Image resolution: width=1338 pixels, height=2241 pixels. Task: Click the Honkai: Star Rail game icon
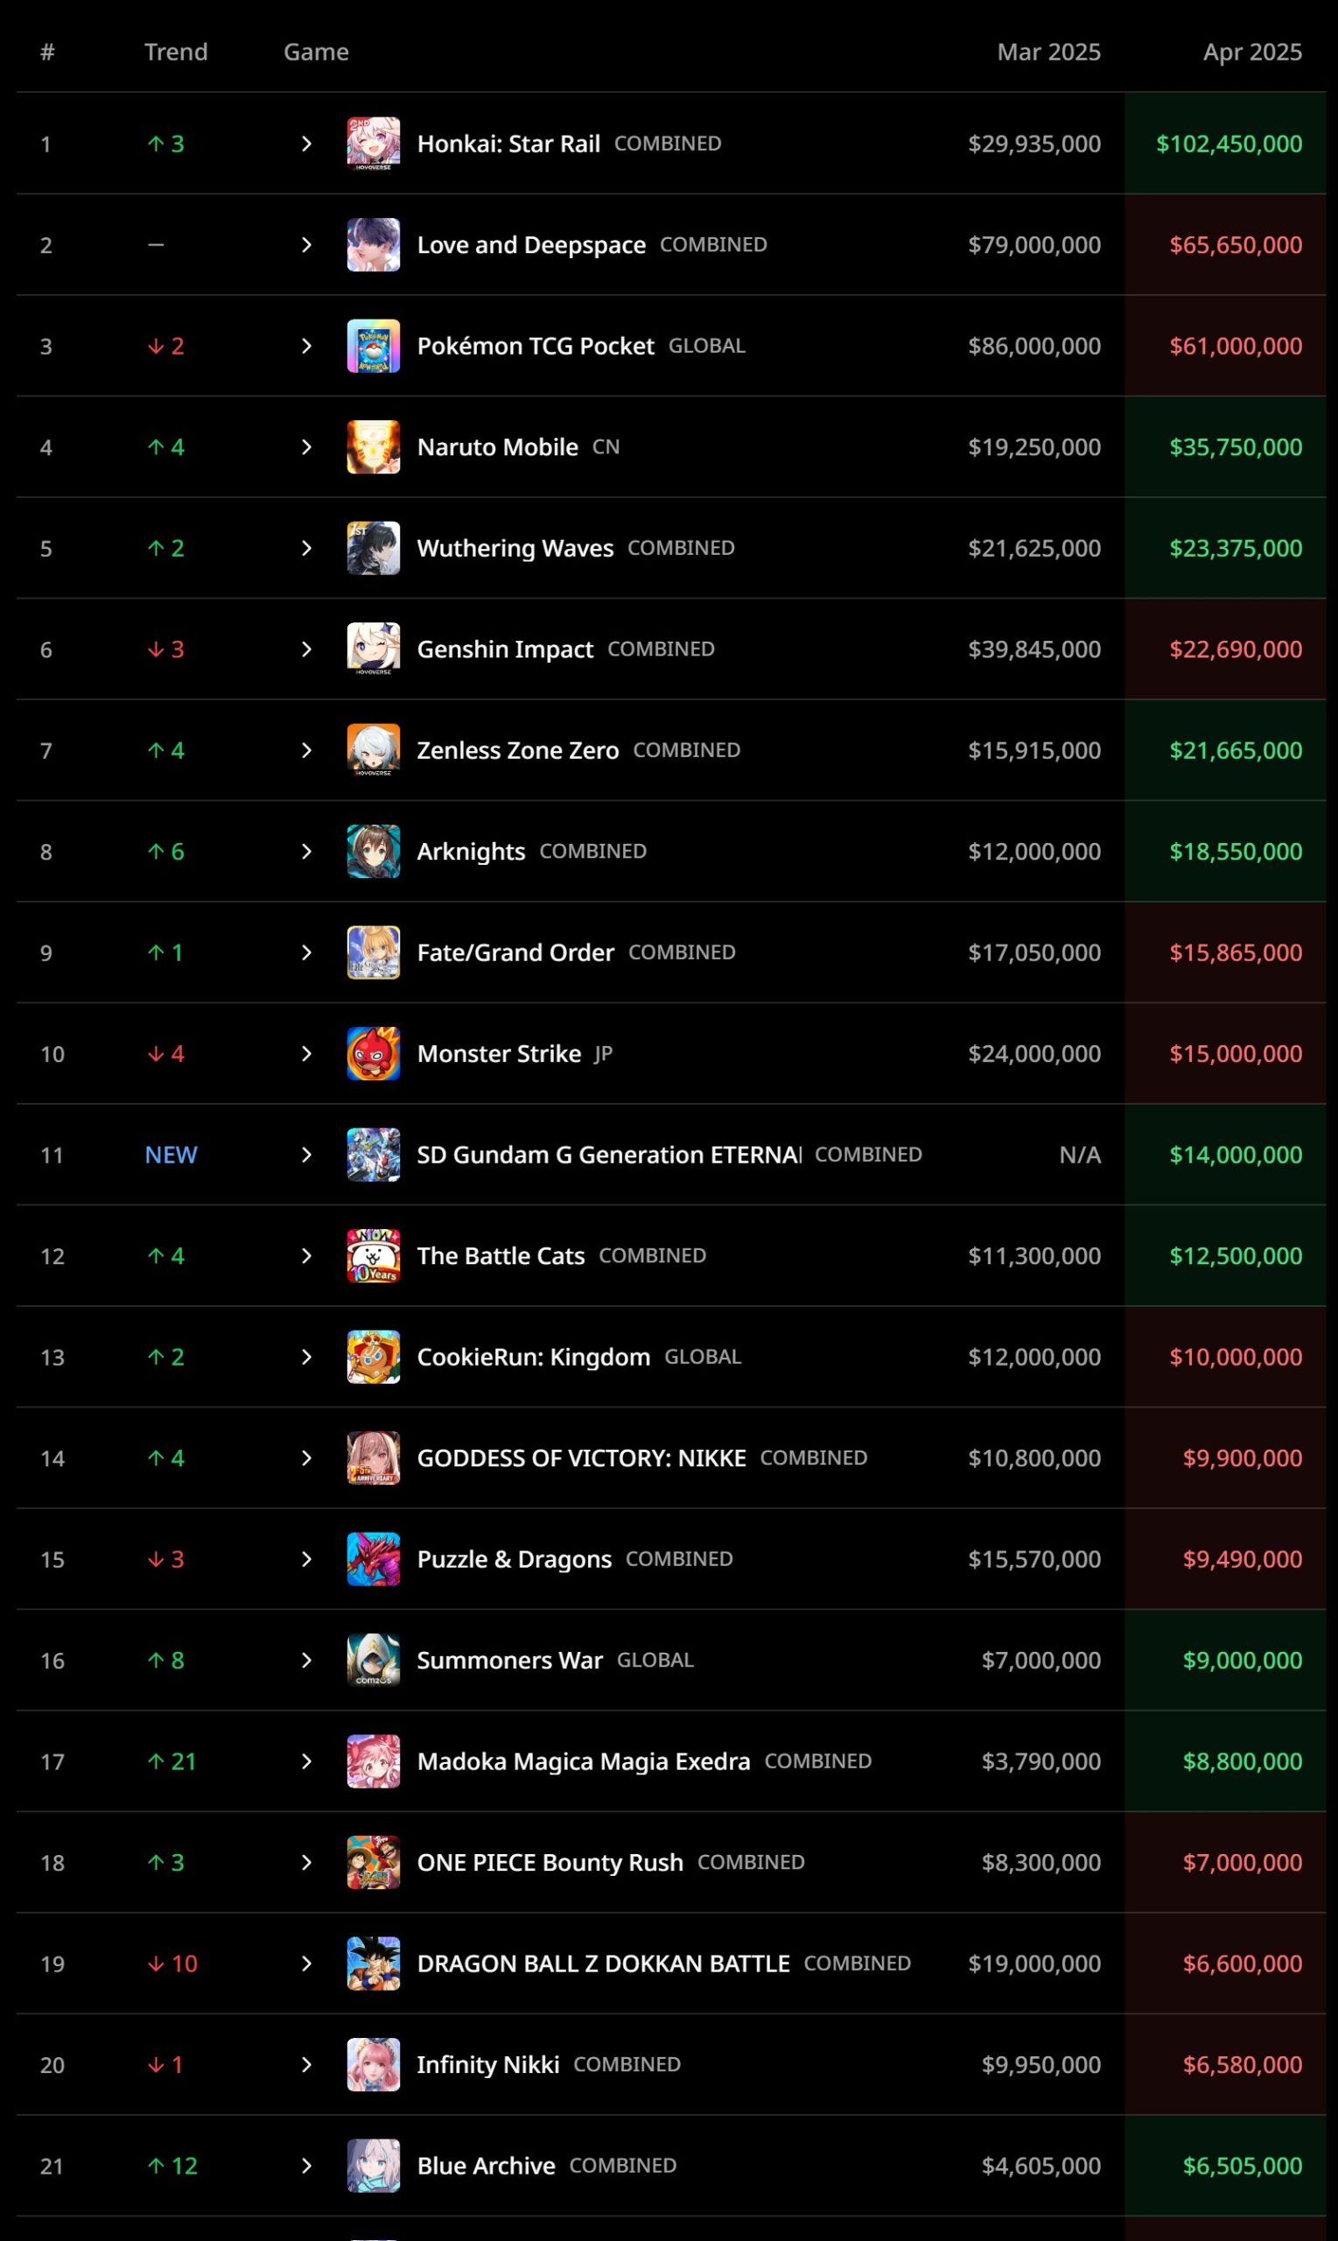coord(374,144)
